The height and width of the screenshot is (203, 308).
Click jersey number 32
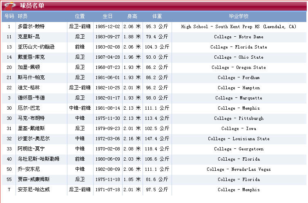pos(9,139)
